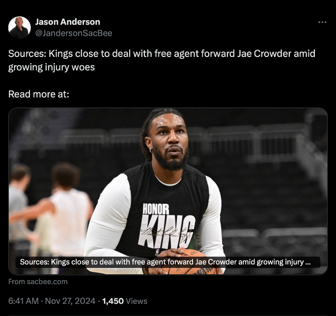This screenshot has height=316, width=336.
Task: Visit the @JandersonSacBee handle
Action: pyautogui.click(x=74, y=33)
